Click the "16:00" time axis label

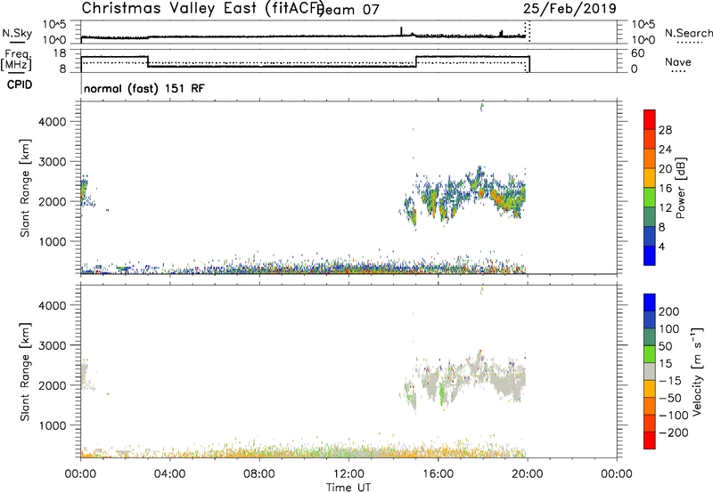pos(438,474)
